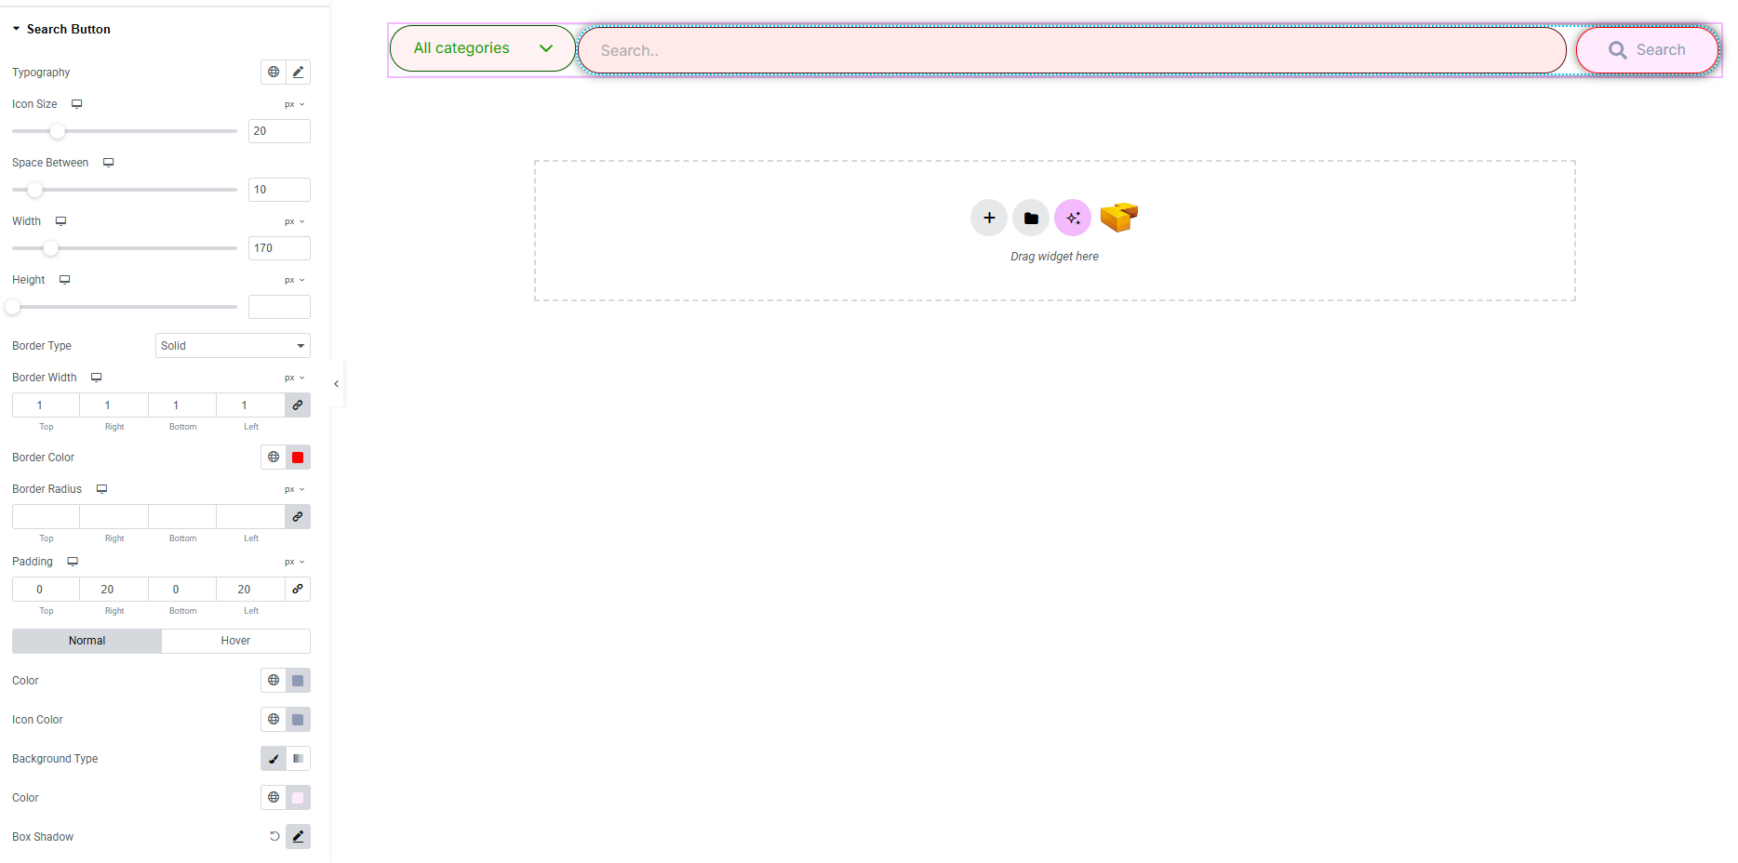This screenshot has height=863, width=1738.
Task: Edit Box Shadow with the pencil icon
Action: (298, 837)
